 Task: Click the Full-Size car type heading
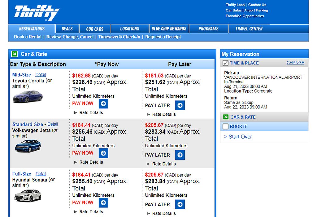22,174
